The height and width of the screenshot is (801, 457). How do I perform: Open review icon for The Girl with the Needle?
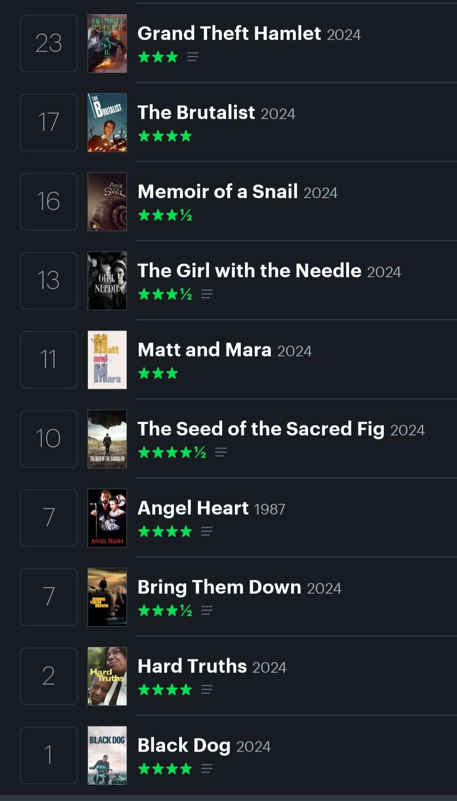[207, 294]
